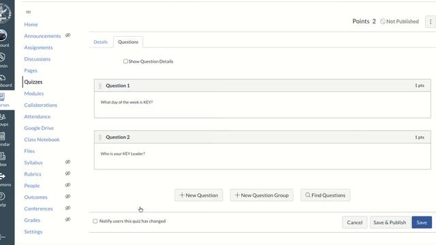
Task: Open Collaborations in course navigation
Action: 41,105
